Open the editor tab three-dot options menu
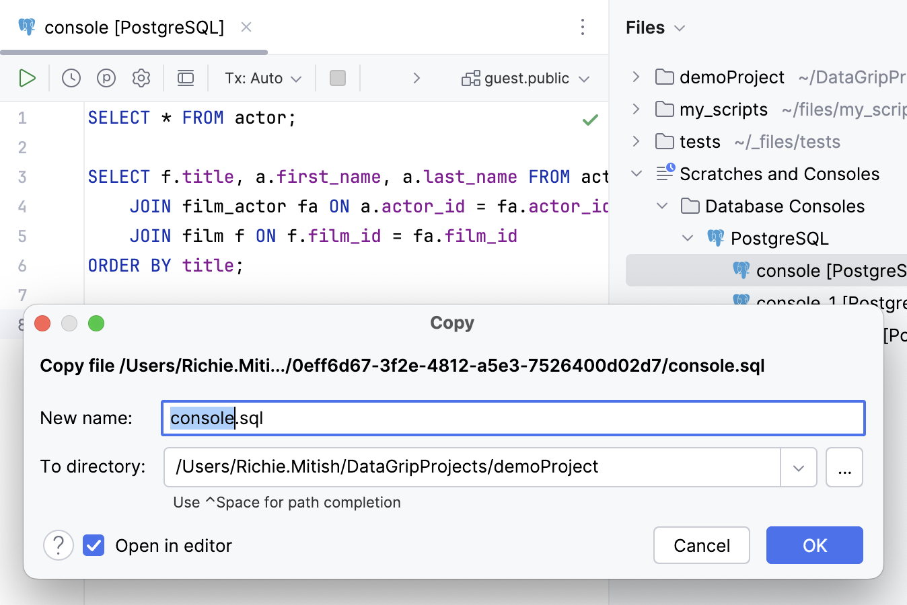 point(583,28)
